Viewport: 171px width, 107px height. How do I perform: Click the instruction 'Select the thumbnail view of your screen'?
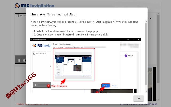67,31
